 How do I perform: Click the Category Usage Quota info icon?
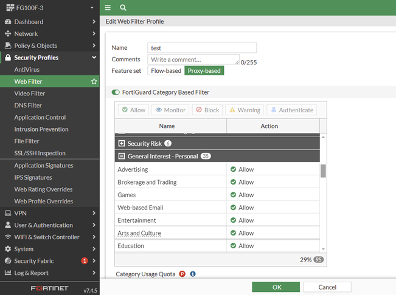pyautogui.click(x=193, y=274)
